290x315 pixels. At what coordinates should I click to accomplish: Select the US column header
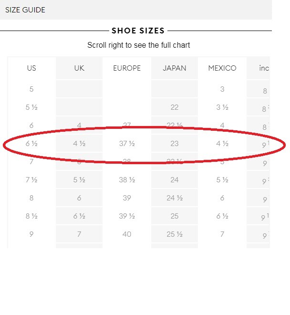coord(31,68)
